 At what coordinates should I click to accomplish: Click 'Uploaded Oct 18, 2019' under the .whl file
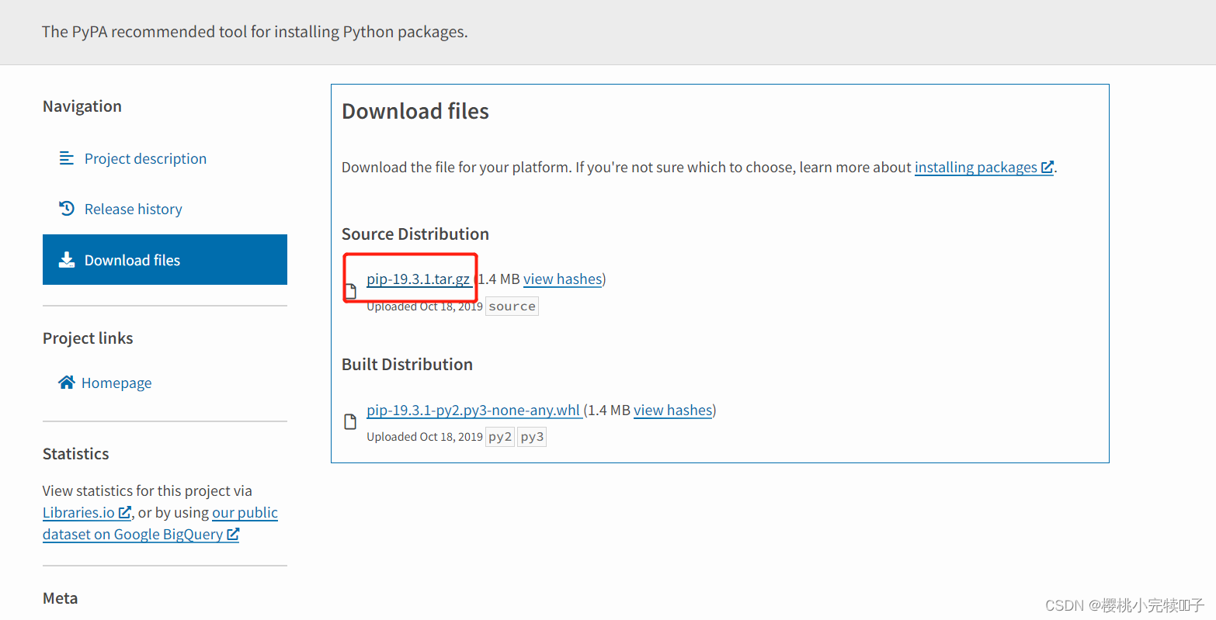click(425, 437)
